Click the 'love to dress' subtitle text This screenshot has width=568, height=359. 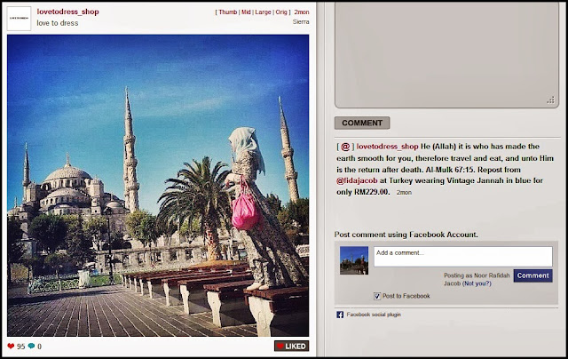pyautogui.click(x=57, y=23)
